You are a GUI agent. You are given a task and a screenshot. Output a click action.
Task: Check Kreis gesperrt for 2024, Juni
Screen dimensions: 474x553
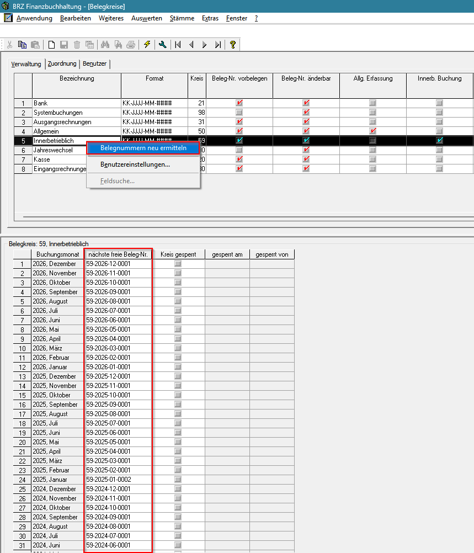tap(178, 545)
